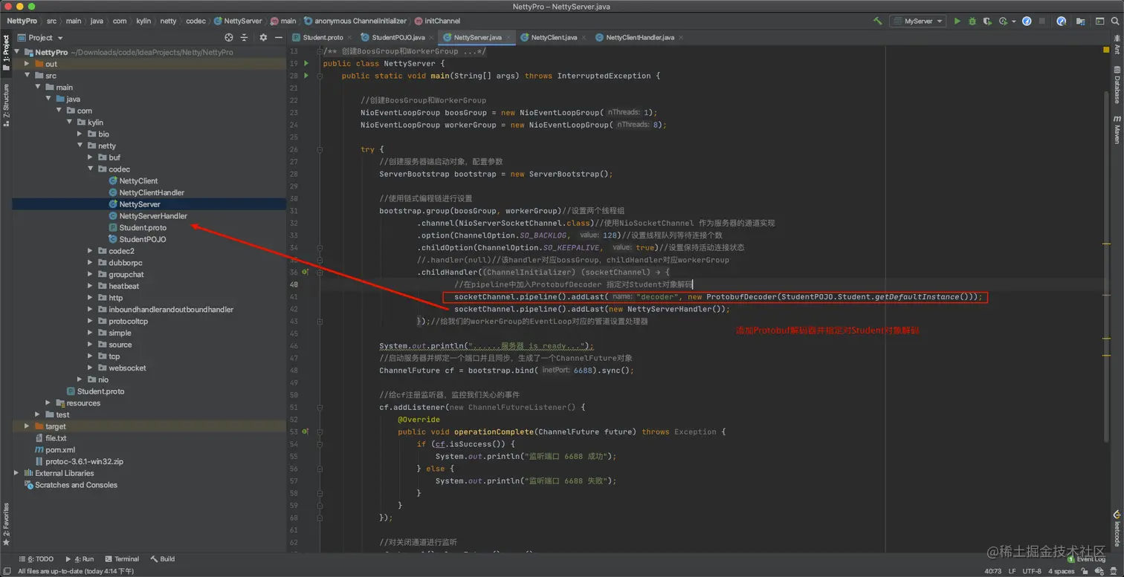Switch to the Student.proto editor tab
The height and width of the screenshot is (577, 1124).
pos(323,37)
